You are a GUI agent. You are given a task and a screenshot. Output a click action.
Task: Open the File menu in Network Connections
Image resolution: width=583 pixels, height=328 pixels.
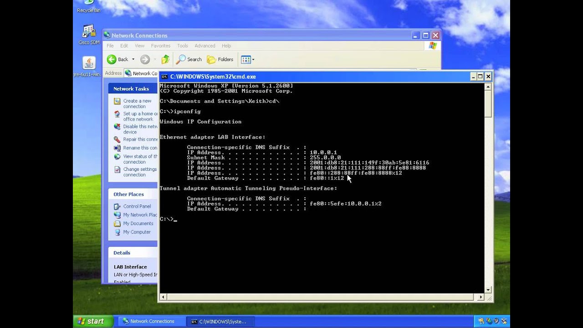coord(110,46)
